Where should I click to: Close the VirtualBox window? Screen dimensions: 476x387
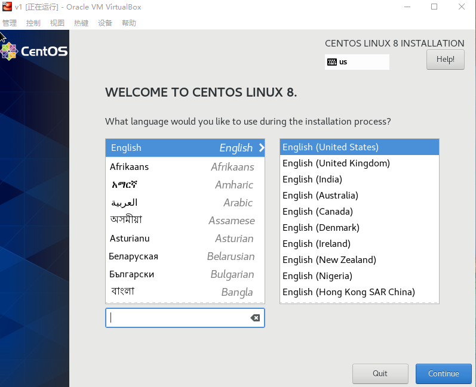[462, 7]
